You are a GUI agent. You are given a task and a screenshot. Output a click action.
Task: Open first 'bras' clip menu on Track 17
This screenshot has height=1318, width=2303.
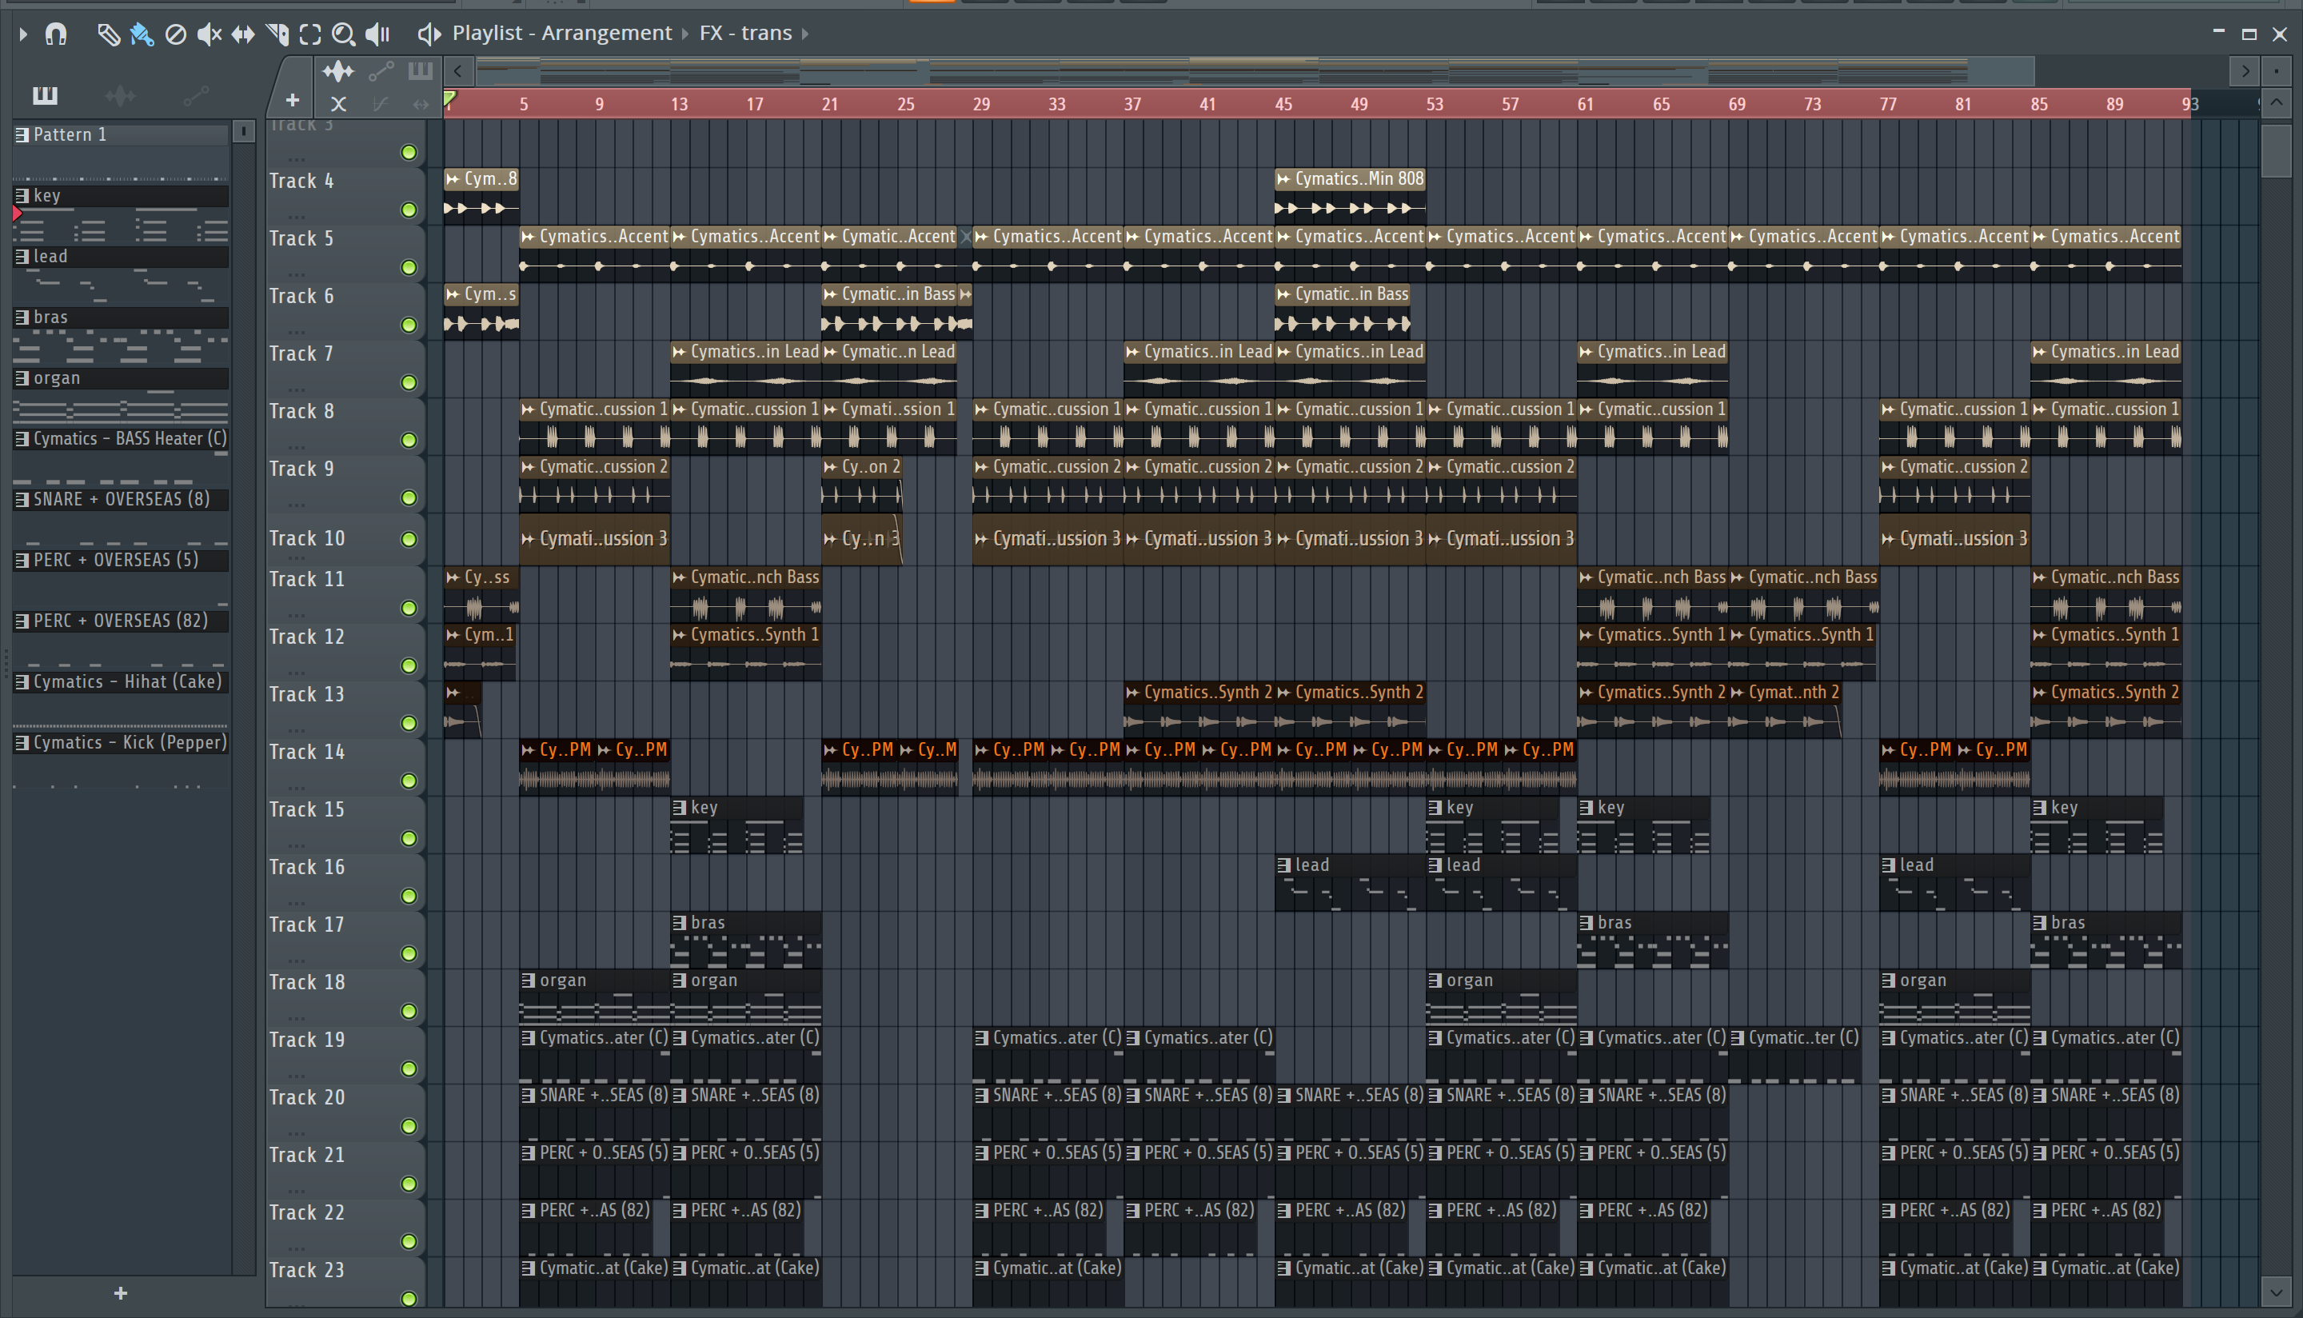pyautogui.click(x=679, y=922)
